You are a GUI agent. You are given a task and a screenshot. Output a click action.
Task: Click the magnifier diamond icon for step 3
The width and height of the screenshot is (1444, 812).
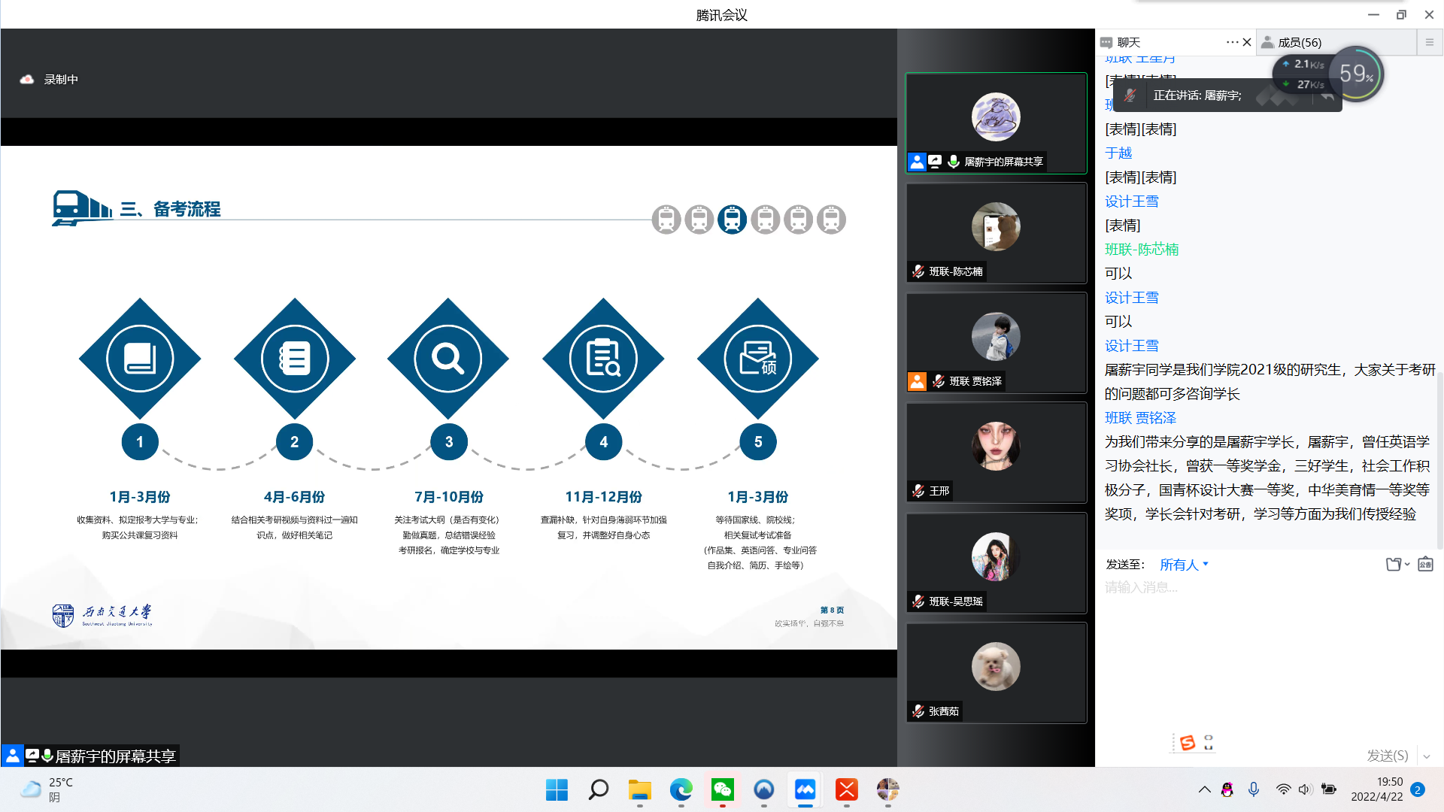tap(448, 359)
